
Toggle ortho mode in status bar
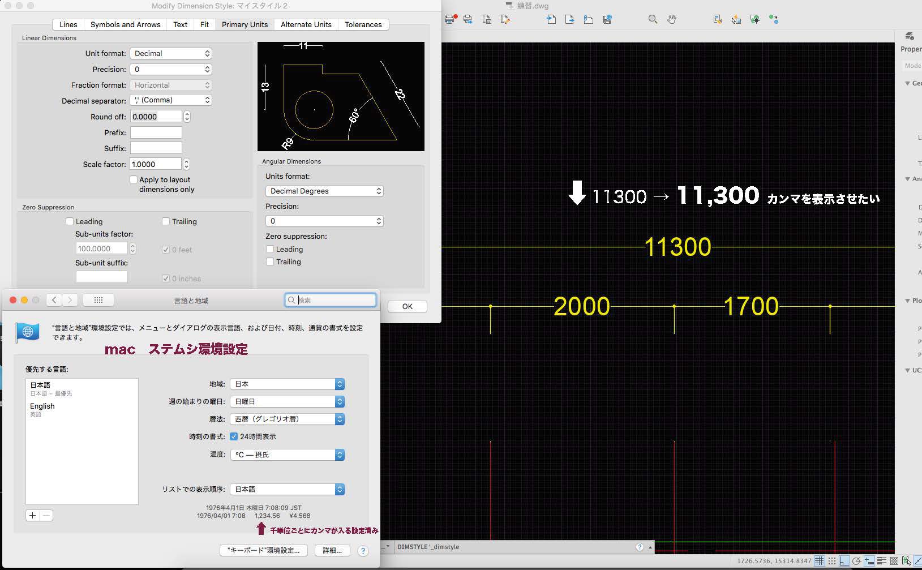(x=844, y=561)
